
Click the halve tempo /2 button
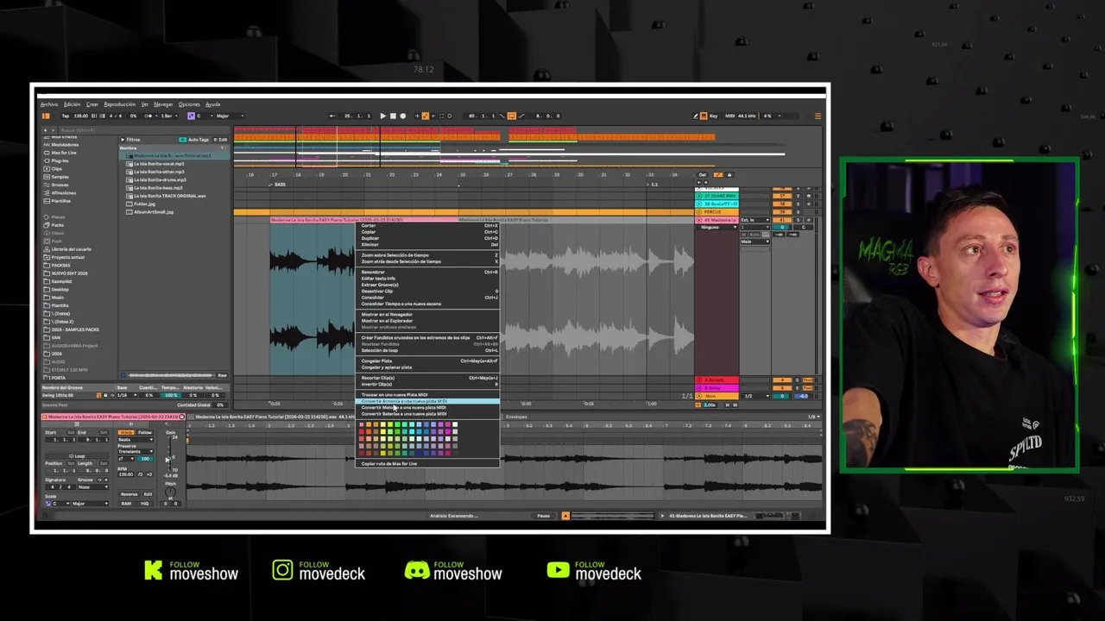coord(140,474)
